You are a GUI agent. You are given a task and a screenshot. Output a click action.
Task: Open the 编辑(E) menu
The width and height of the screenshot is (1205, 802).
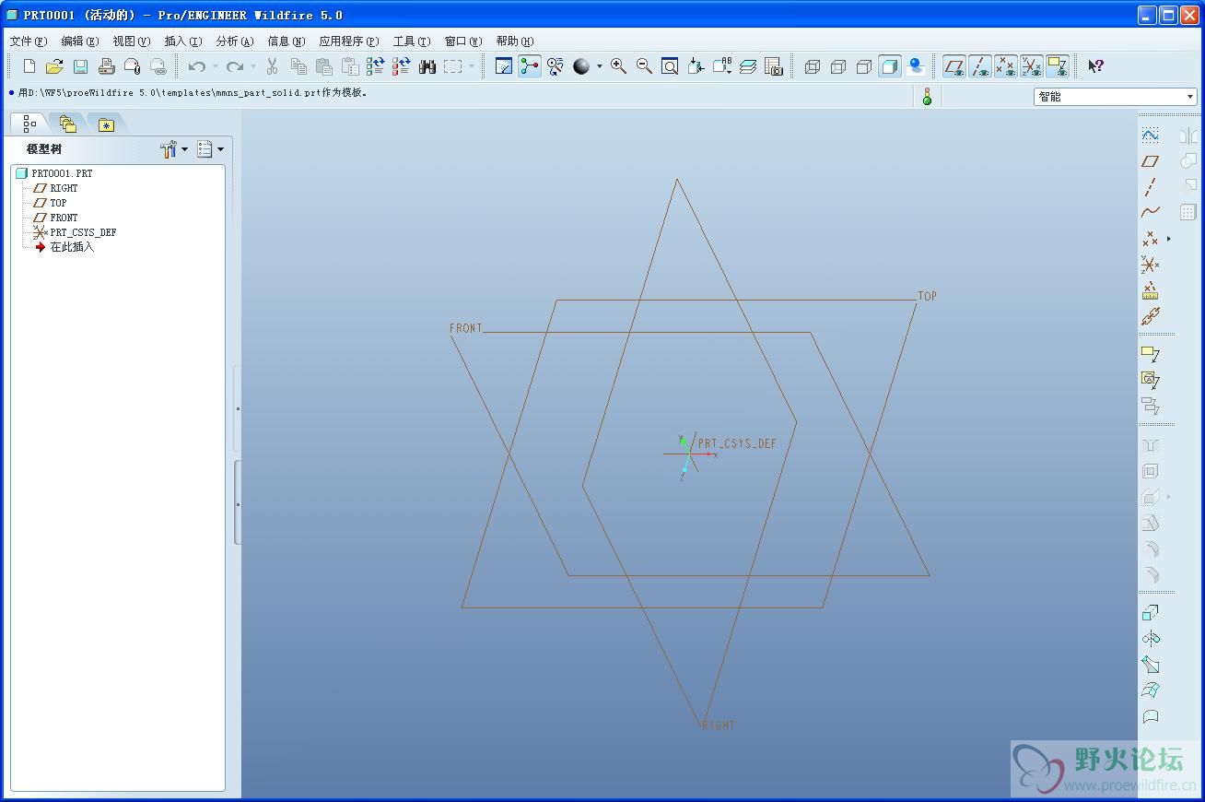[79, 41]
